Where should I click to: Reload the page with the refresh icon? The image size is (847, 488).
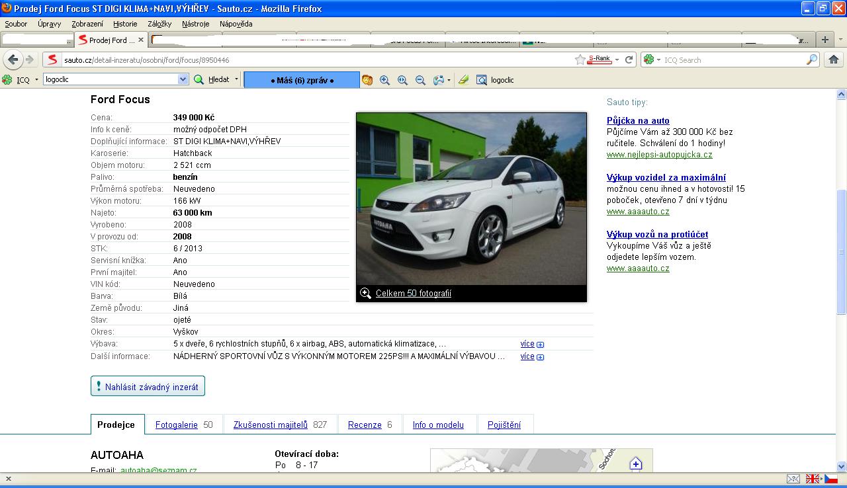[629, 60]
